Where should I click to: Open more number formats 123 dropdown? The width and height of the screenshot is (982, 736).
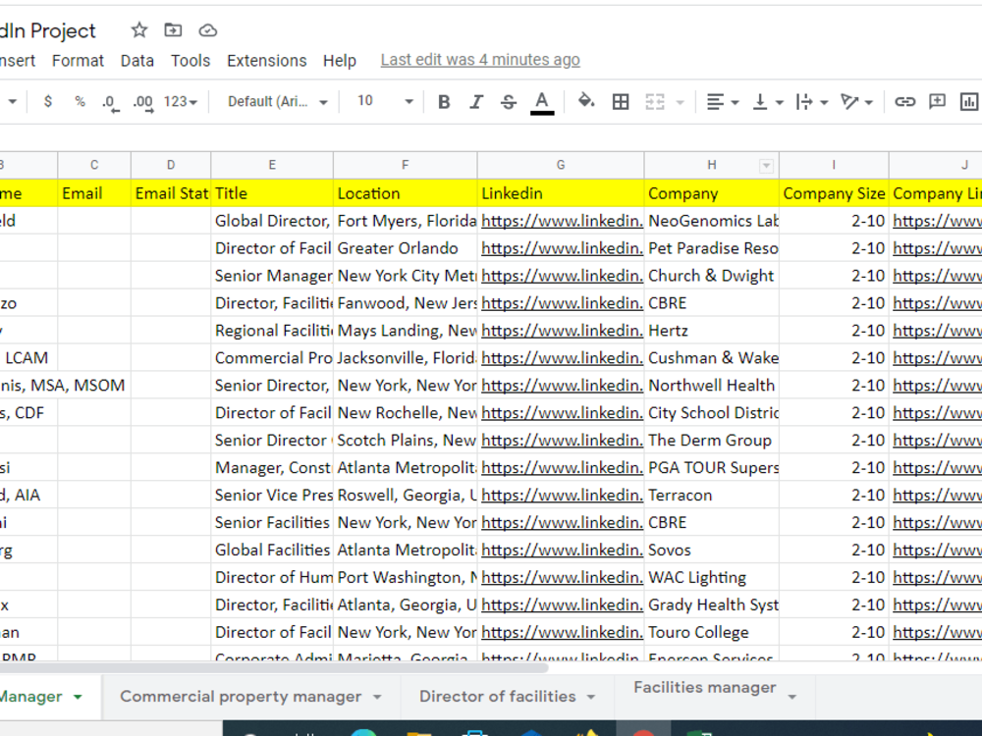point(181,101)
